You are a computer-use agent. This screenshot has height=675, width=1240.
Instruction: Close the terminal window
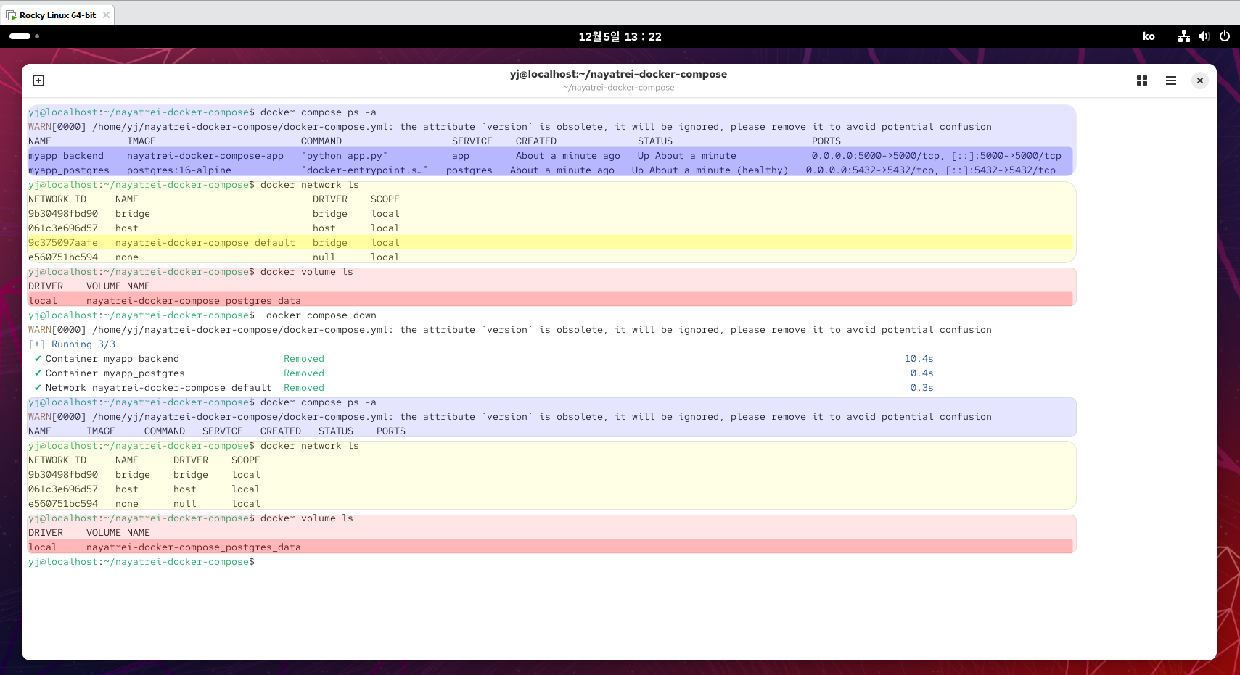[1200, 80]
